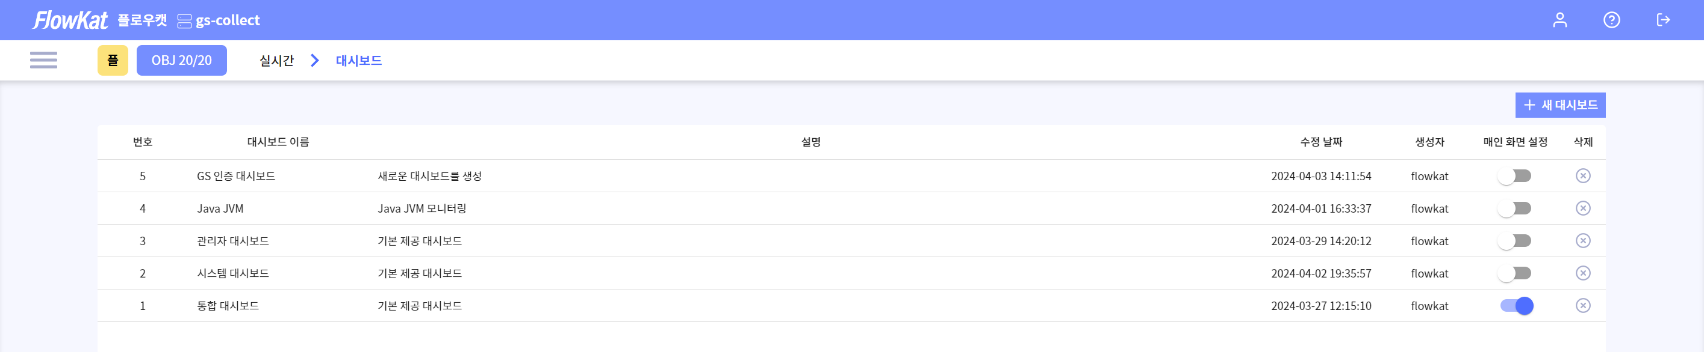Click the breadcrumb chevron after 실시간
Viewport: 1704px width, 352px height.
click(315, 61)
